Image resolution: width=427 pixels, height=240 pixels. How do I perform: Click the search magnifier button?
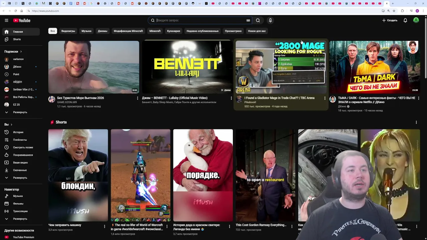tap(258, 20)
